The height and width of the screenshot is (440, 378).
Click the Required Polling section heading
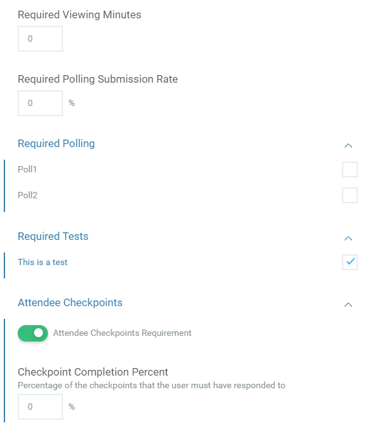56,143
